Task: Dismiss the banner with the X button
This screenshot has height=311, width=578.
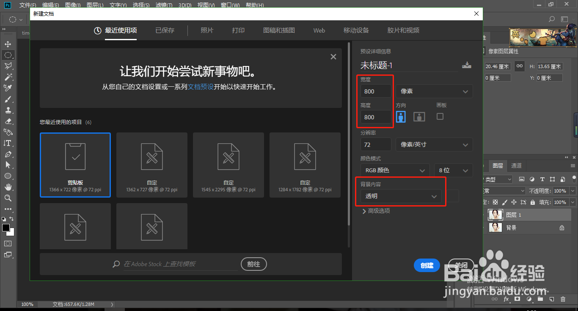Action: coord(333,57)
